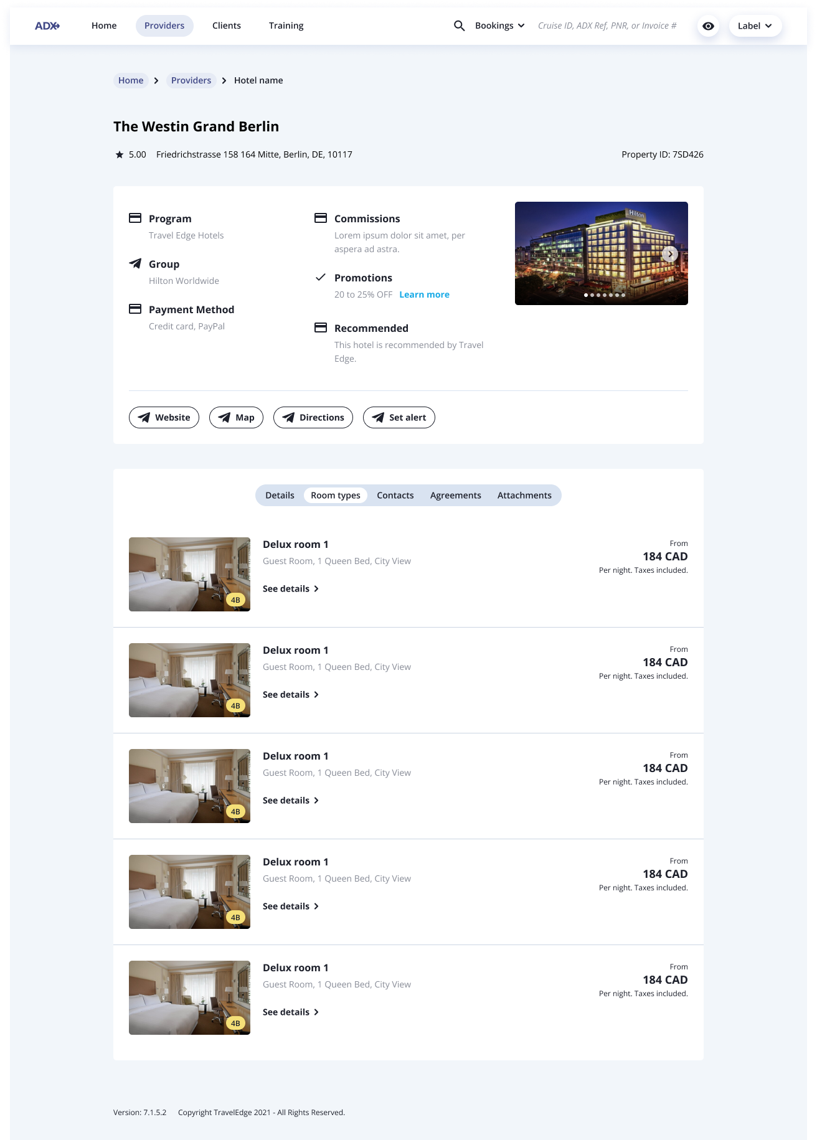Click the Copyright TravelEdge 2021 footer text
817x1140 pixels.
tap(262, 1113)
